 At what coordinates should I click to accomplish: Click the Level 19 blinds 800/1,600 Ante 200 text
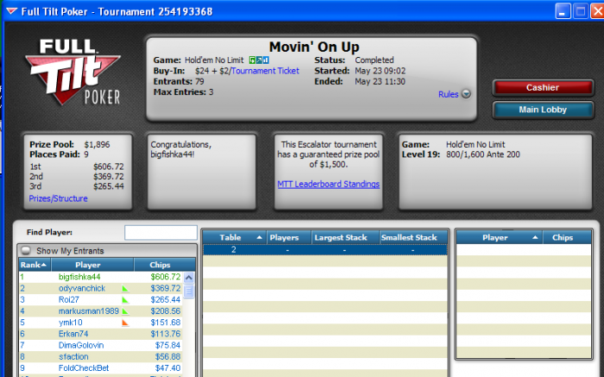[482, 154]
